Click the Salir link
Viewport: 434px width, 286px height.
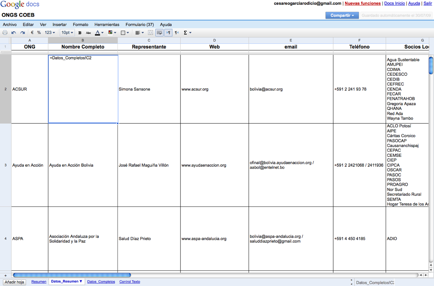coord(428,3)
